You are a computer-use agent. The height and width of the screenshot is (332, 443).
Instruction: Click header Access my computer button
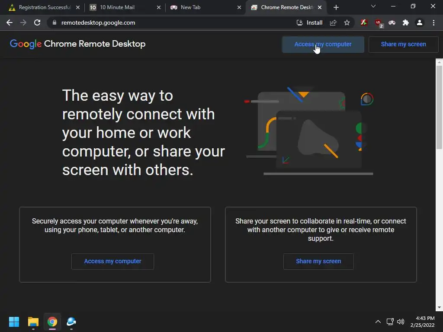coord(323,45)
